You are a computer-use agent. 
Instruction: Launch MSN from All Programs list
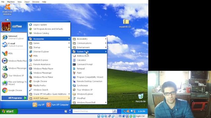click(x=49, y=56)
